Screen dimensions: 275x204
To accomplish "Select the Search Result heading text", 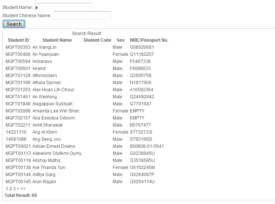I will [87, 33].
